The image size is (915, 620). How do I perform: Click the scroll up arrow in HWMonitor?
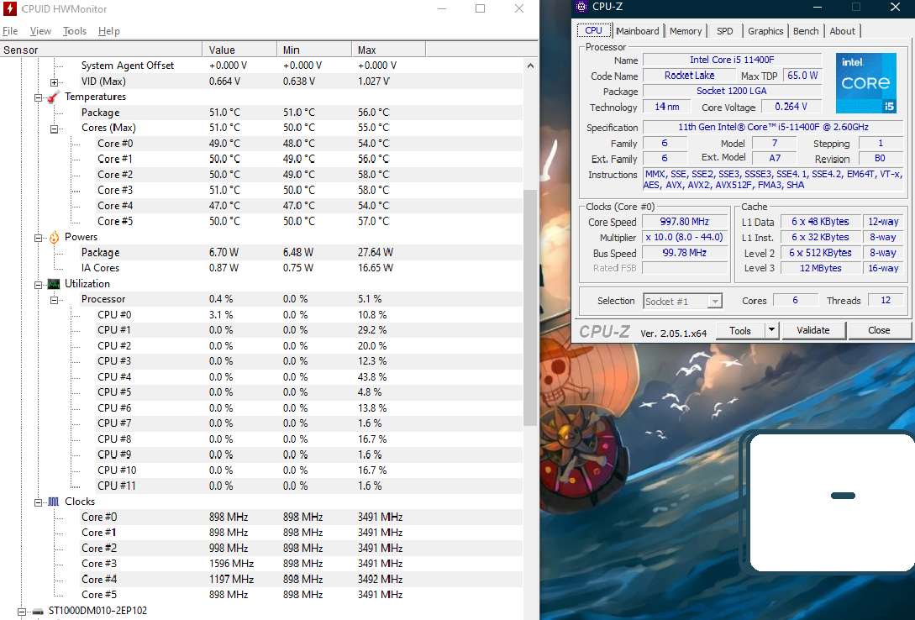[x=530, y=66]
